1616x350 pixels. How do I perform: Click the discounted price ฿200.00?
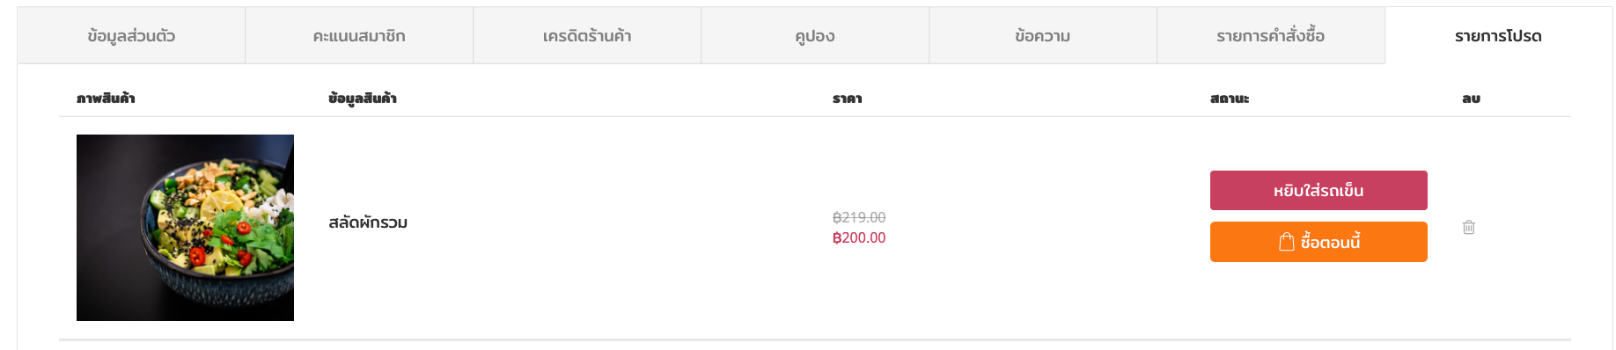click(859, 237)
